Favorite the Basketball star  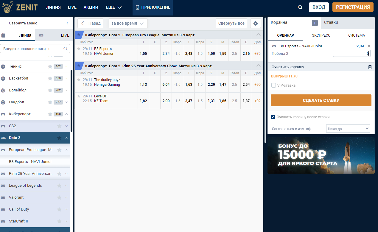point(50,78)
